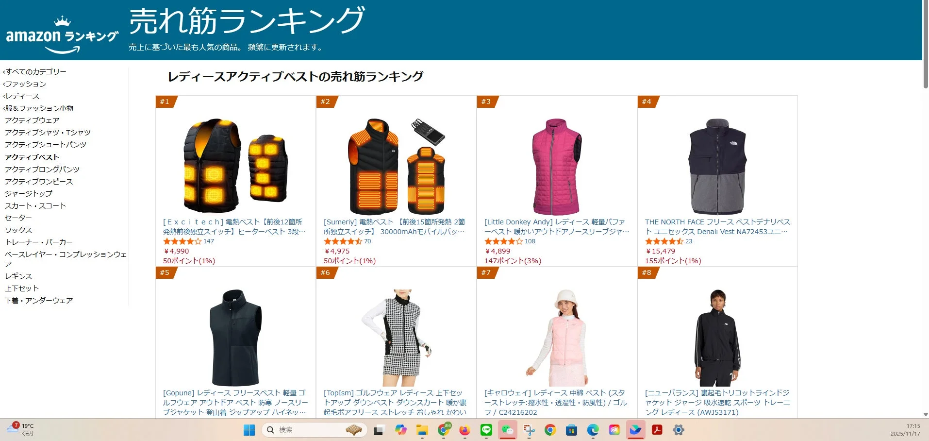Open Firefox from the taskbar
This screenshot has width=929, height=441.
tap(464, 429)
